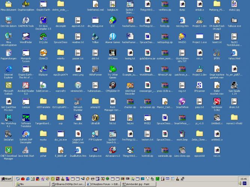Image resolution: width=250 pixels, height=187 pixels.
Task: Open the Start menu
Action: (x=6, y=179)
